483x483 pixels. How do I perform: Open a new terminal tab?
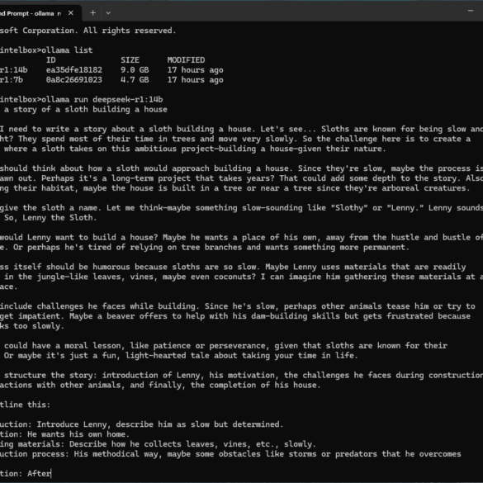point(92,13)
